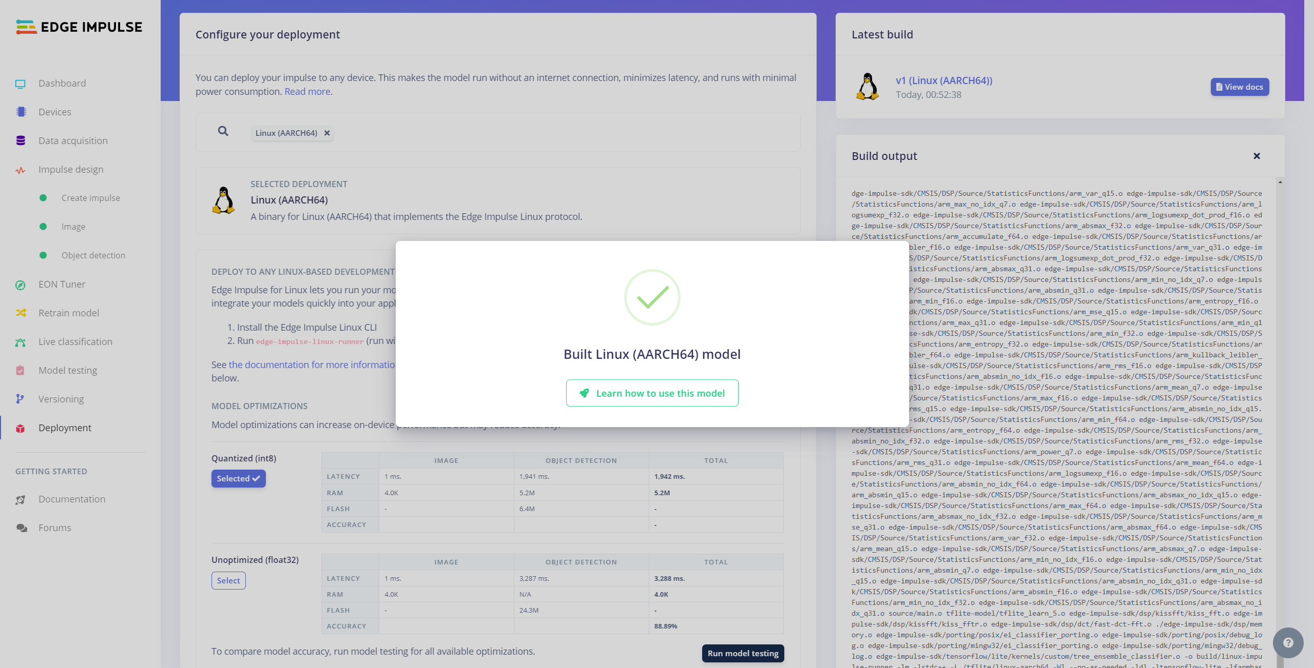1314x668 pixels.
Task: Click the View docs button
Action: click(x=1239, y=86)
